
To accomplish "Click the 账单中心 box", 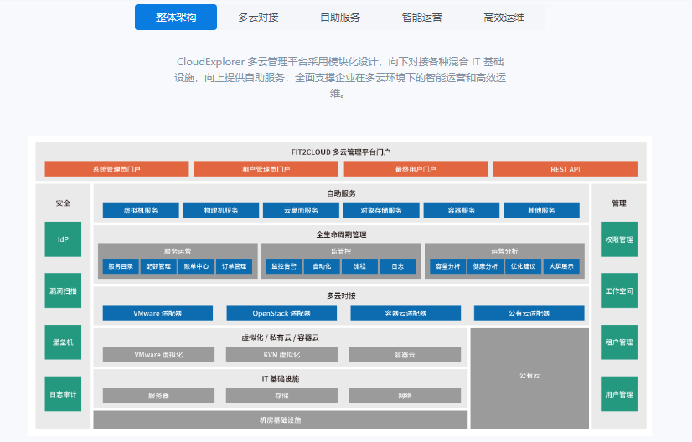I will [x=196, y=266].
